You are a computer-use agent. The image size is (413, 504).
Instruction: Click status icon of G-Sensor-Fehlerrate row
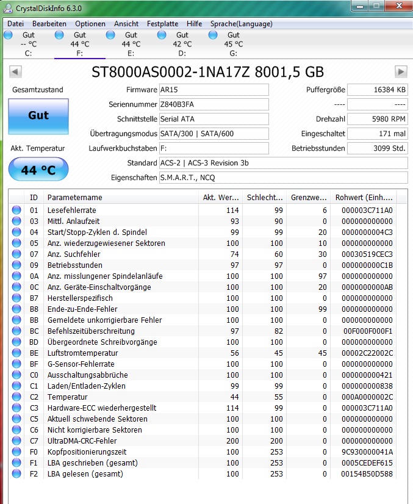point(16,364)
